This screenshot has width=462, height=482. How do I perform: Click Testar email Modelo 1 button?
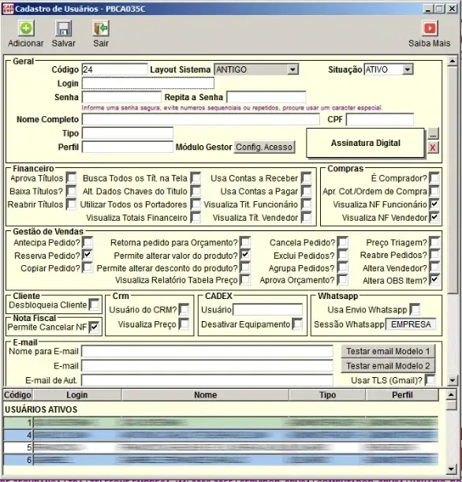[x=388, y=351]
